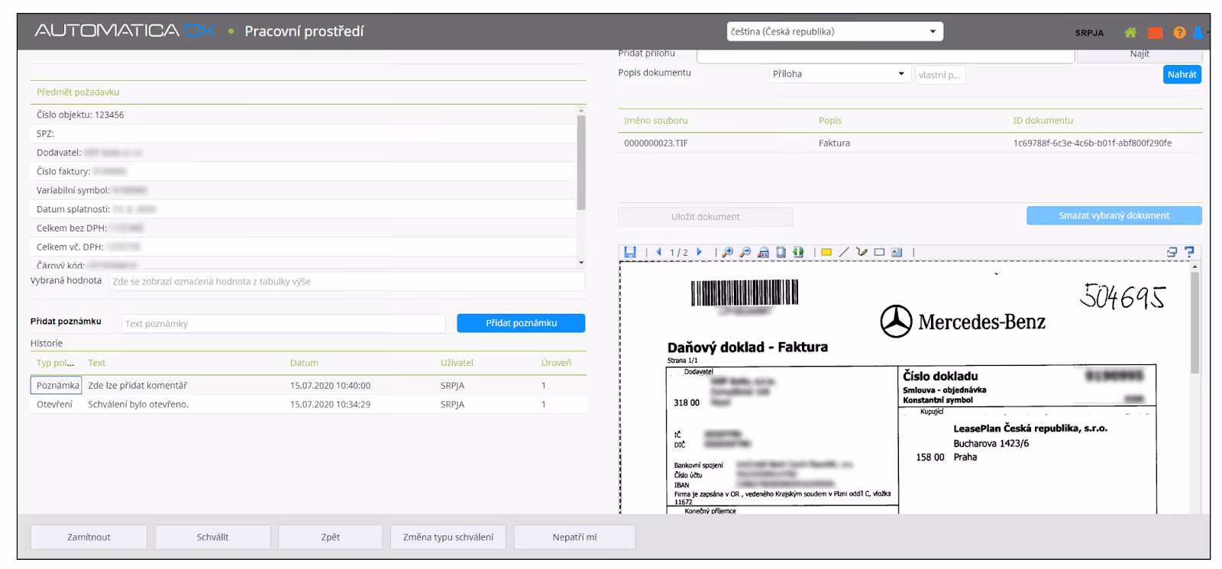Zoom in with the magnifier plus icon
Image resolution: width=1222 pixels, height=569 pixels.
tap(728, 252)
